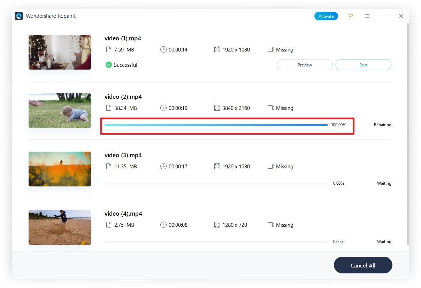Click the video (3).mp4 waiting progress bar
The image size is (421, 288).
pyautogui.click(x=216, y=183)
